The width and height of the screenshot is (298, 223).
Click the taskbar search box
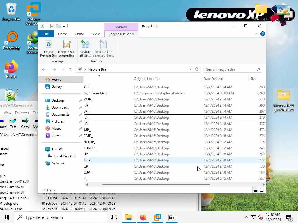(x=61, y=217)
